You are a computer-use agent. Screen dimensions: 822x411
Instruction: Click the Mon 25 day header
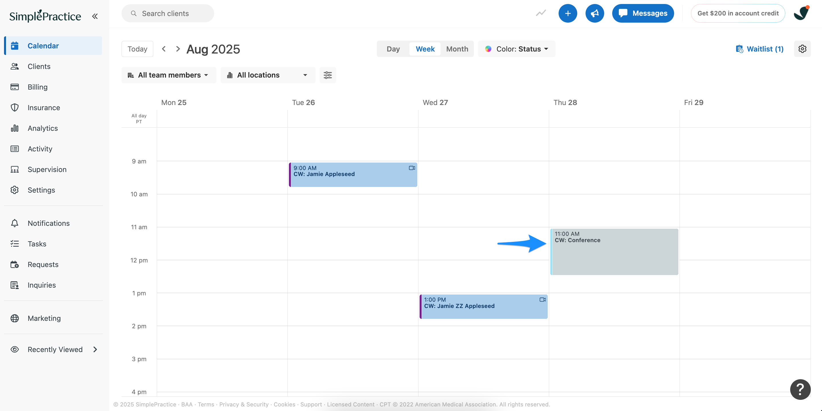[x=174, y=102]
